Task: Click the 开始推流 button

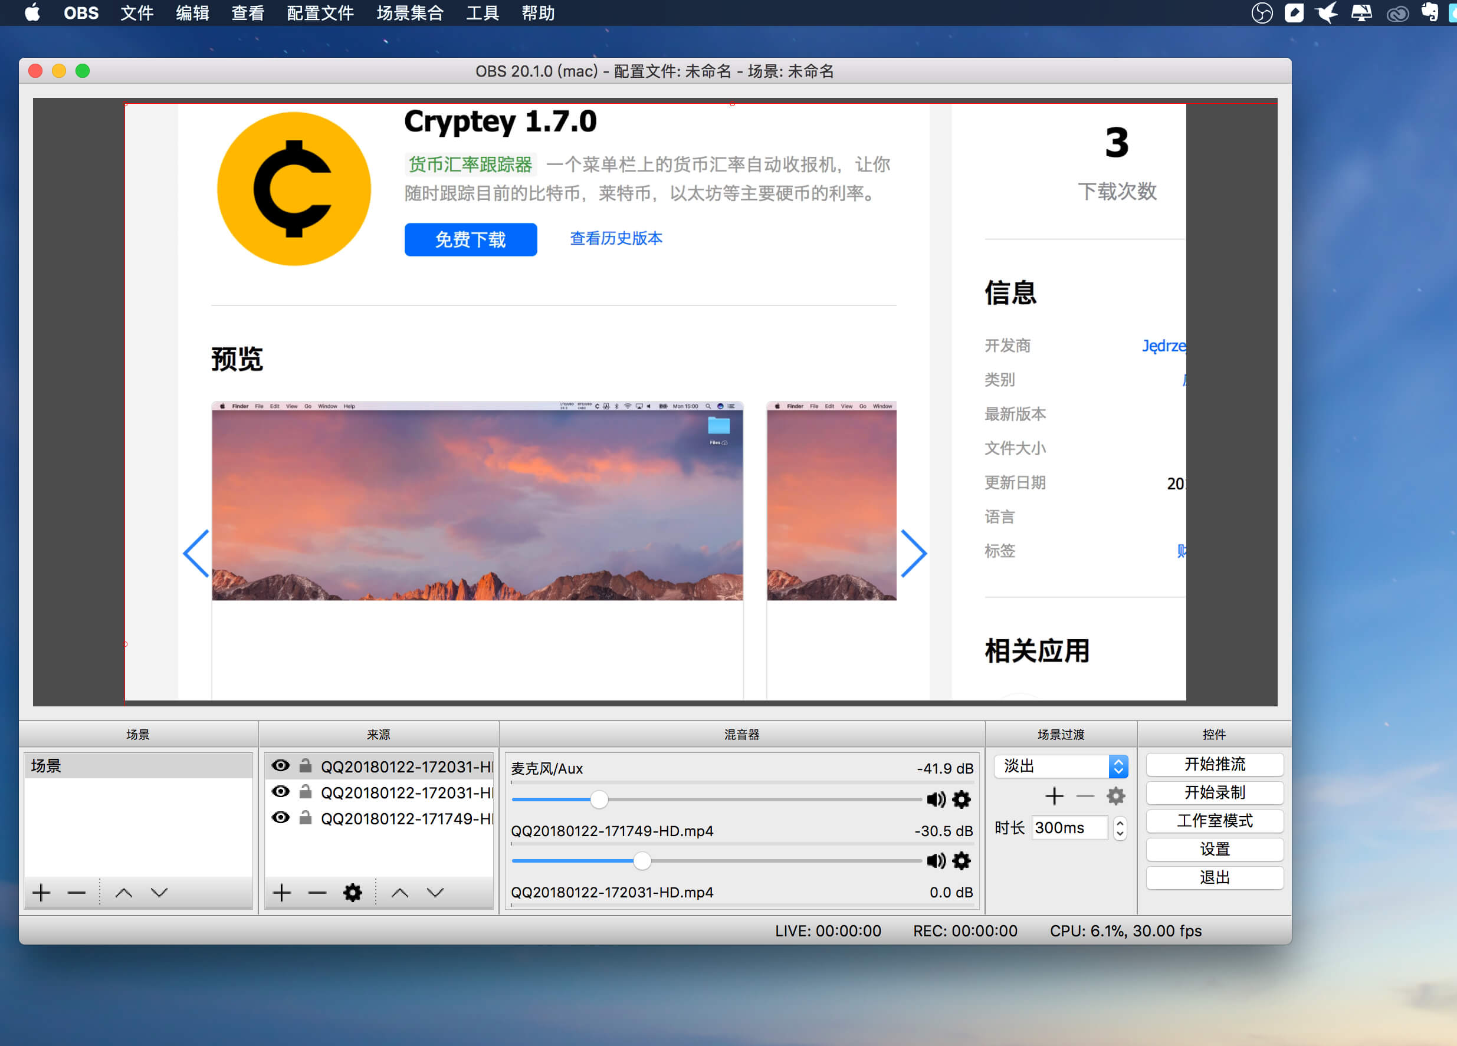Action: 1214,764
